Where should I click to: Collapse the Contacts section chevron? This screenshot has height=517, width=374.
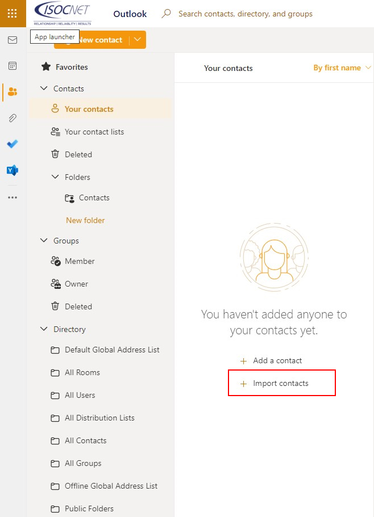[44, 89]
